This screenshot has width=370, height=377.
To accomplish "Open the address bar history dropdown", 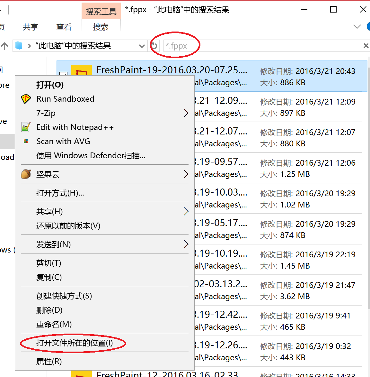I will pos(142,46).
